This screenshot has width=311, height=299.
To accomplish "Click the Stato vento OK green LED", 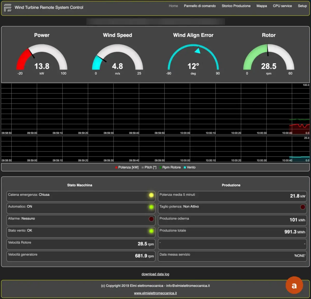I will (151, 231).
